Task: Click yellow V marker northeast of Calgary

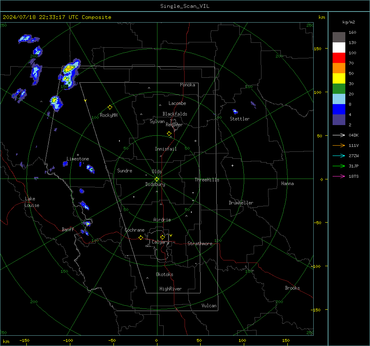Action: [x=171, y=235]
